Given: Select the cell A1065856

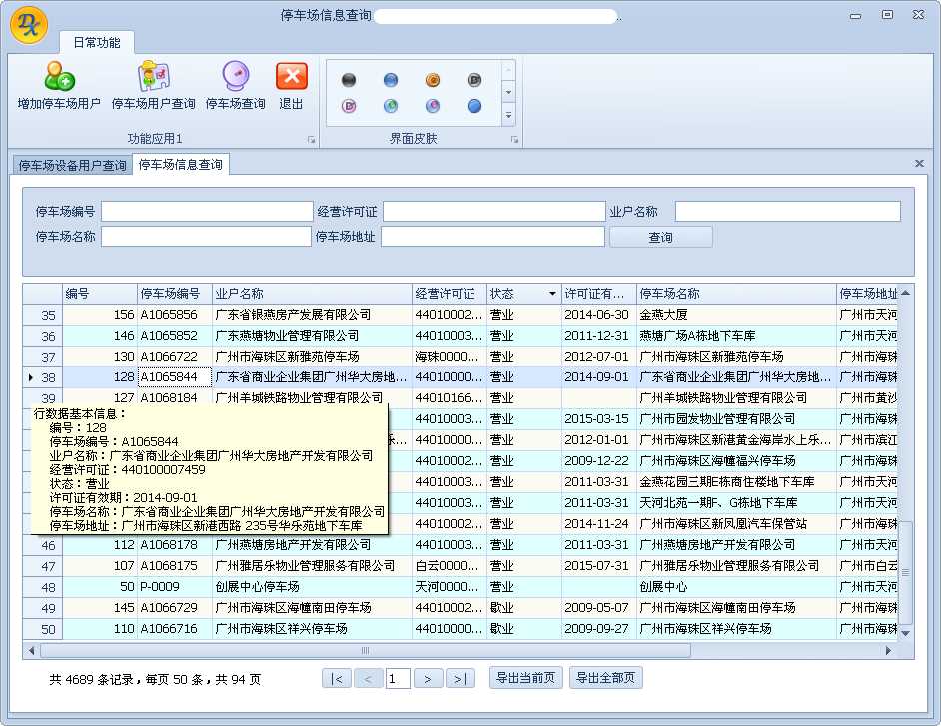Looking at the screenshot, I should coord(175,315).
